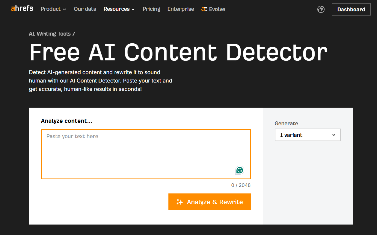Select Evolve from the navigation bar
Screen dimensions: 377x235
point(213,9)
